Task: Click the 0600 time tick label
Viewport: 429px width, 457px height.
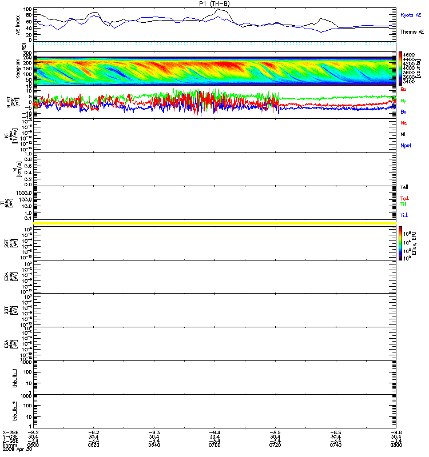Action: 33,445
